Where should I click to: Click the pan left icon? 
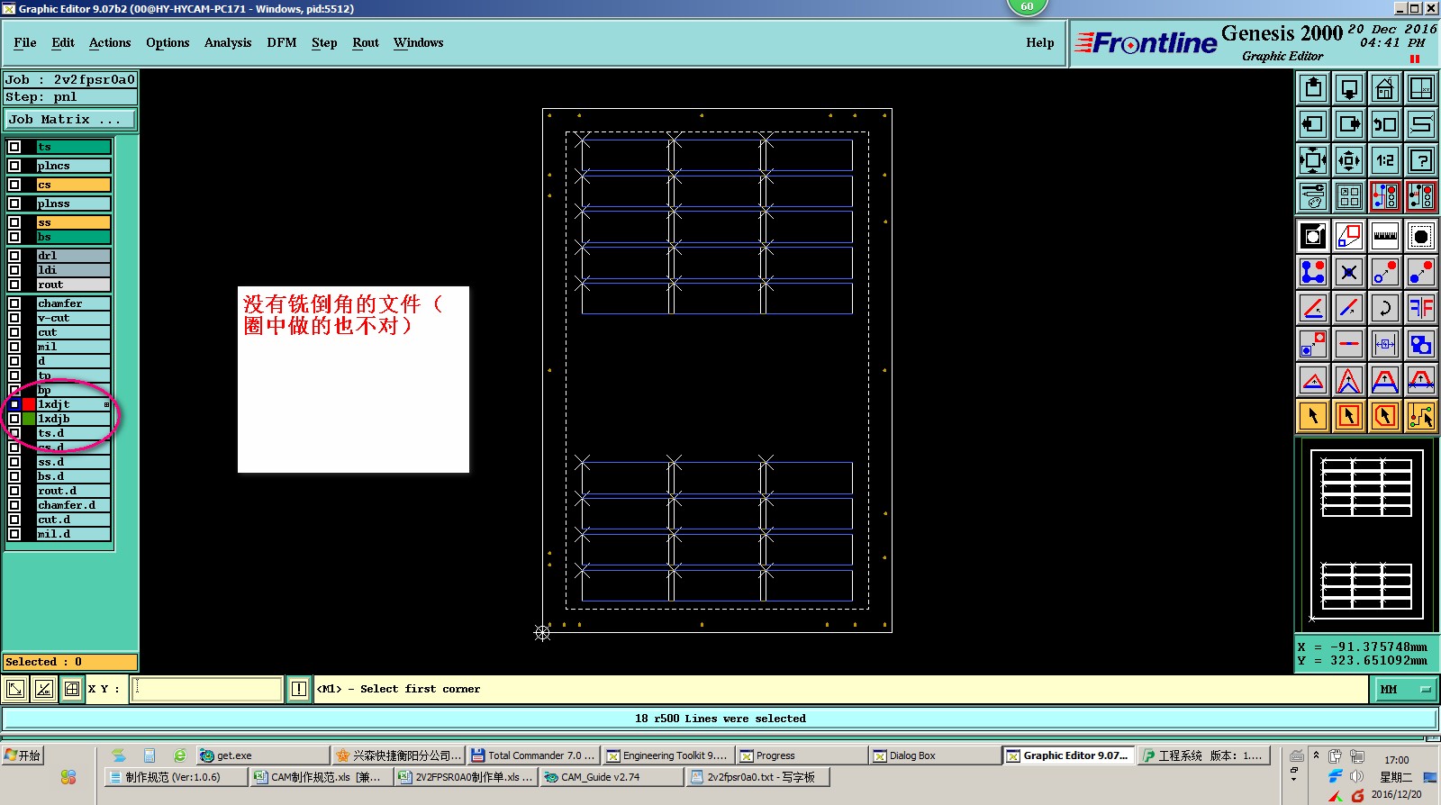click(x=1313, y=124)
